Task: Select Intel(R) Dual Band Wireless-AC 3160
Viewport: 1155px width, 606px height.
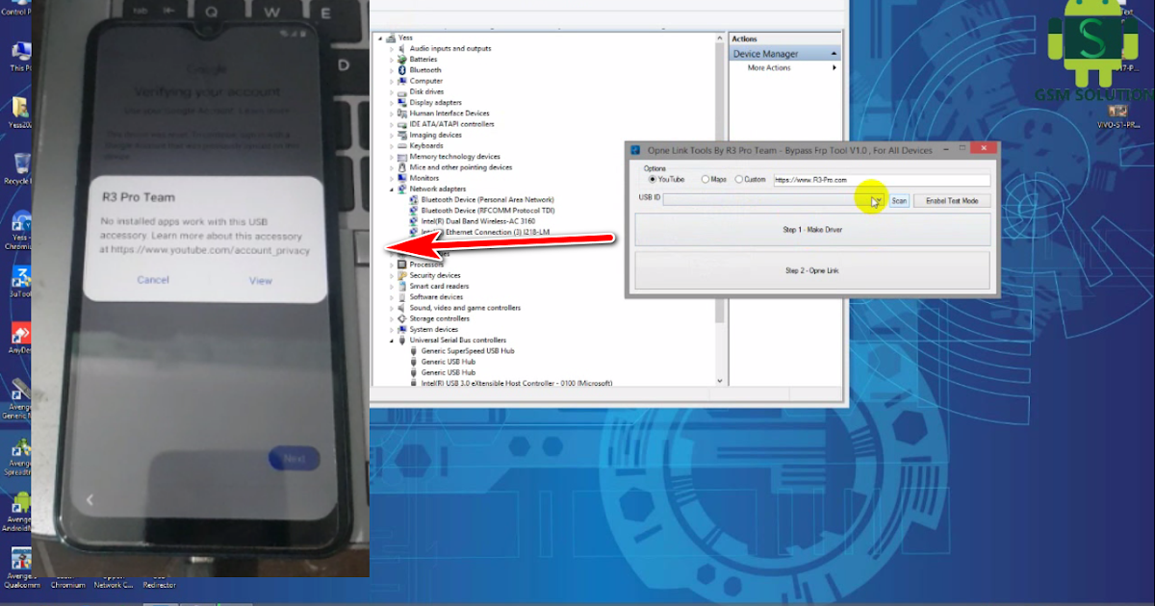Action: 477,221
